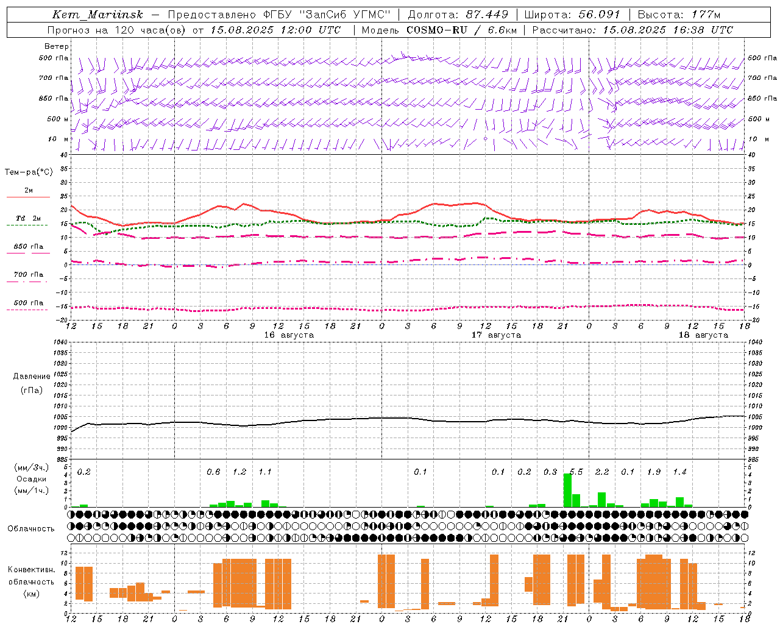This screenshot has width=780, height=624.
Task: Click the red 2м legend line sample
Action: click(x=28, y=197)
